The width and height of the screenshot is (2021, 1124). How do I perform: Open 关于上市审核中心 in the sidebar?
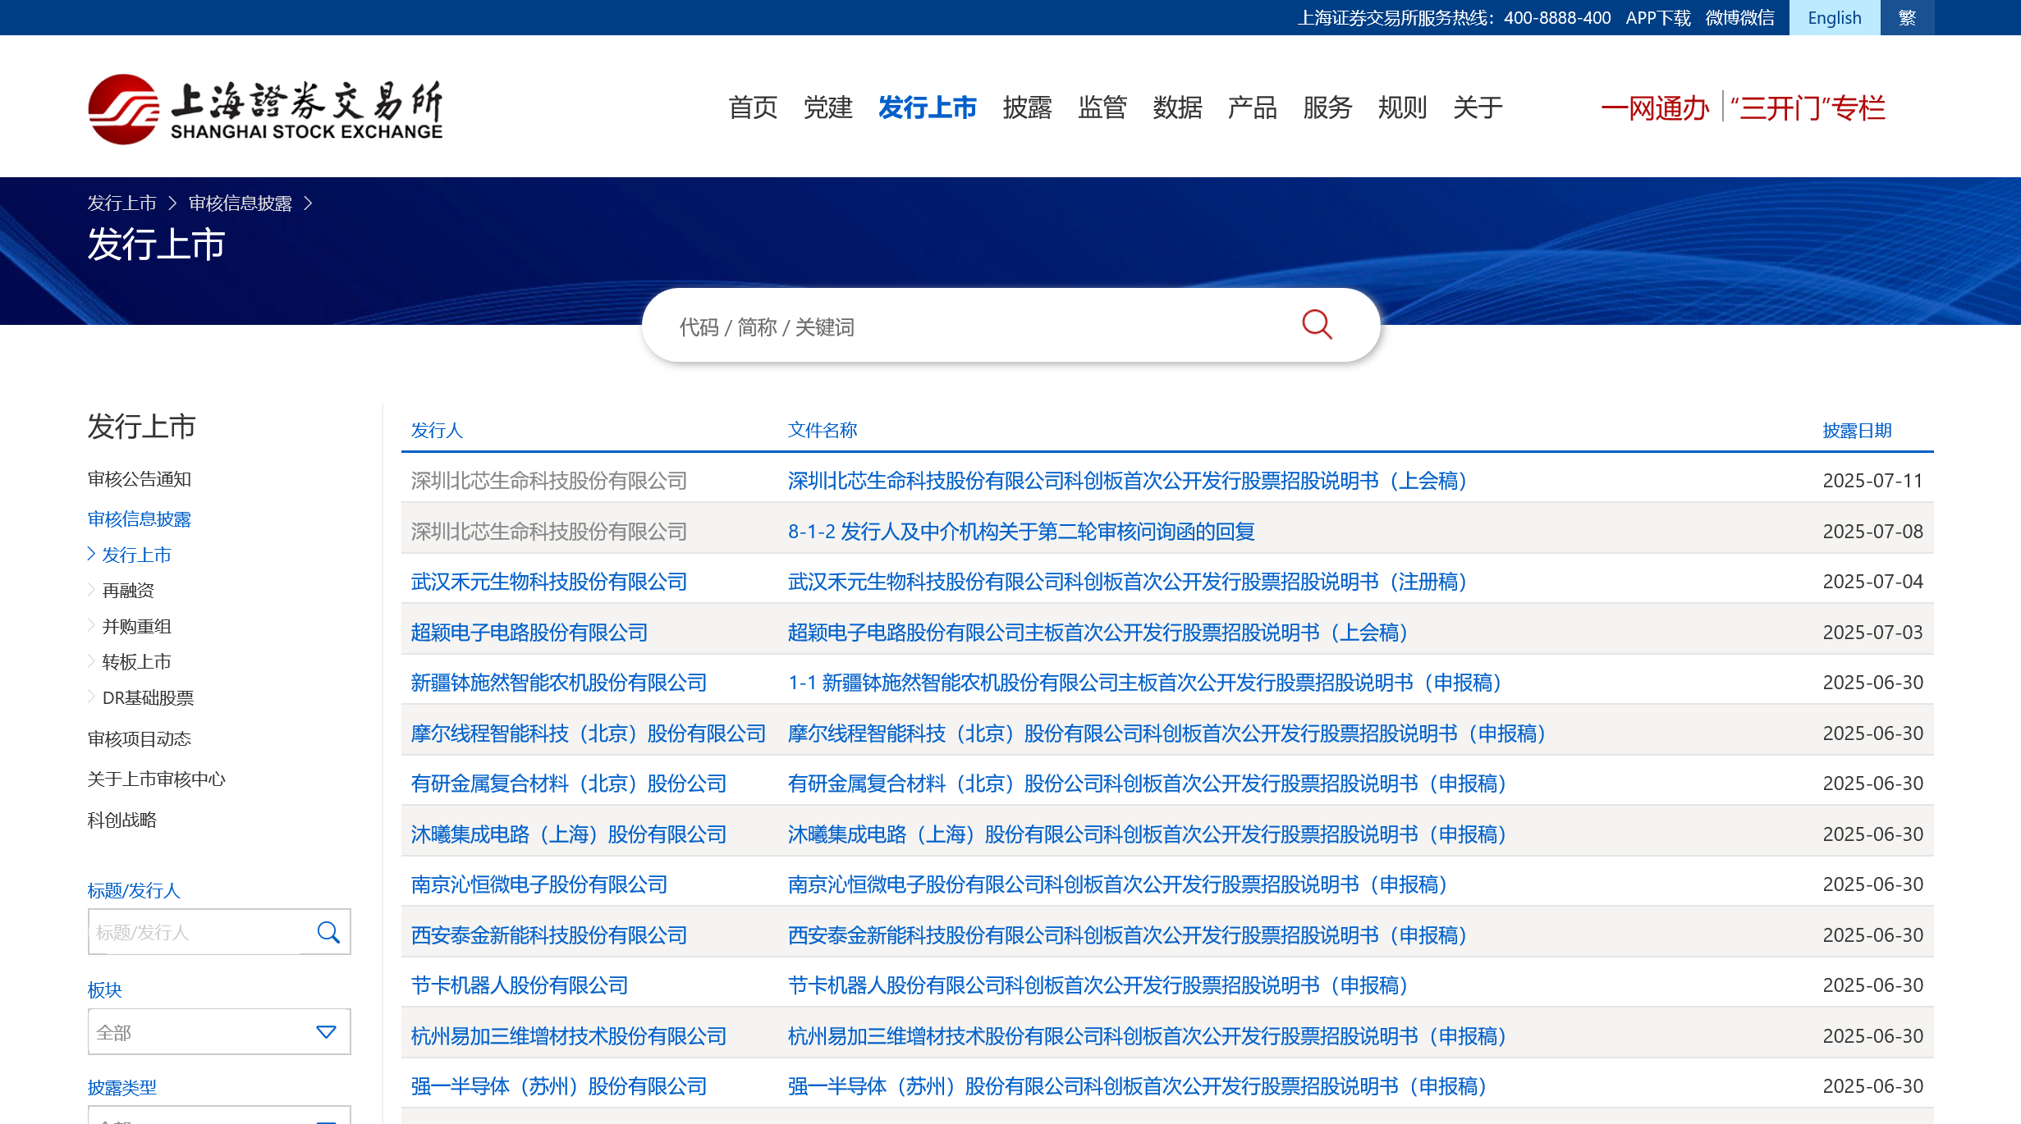(x=156, y=779)
